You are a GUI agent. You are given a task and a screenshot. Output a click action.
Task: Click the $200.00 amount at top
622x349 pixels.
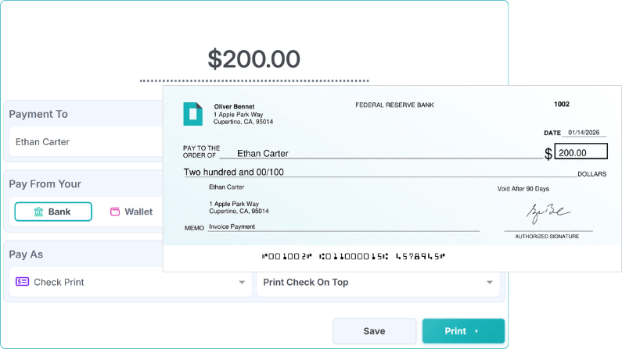tap(253, 59)
